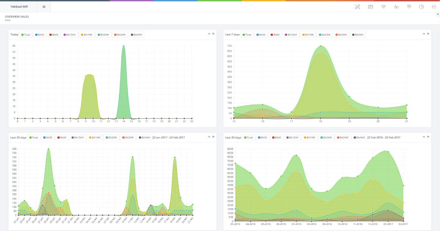Click the OVERVIEW SALES heading
The height and width of the screenshot is (231, 440).
pos(17,17)
